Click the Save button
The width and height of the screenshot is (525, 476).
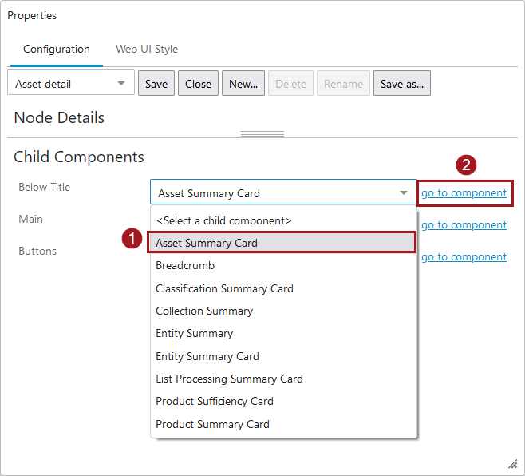[x=156, y=84]
